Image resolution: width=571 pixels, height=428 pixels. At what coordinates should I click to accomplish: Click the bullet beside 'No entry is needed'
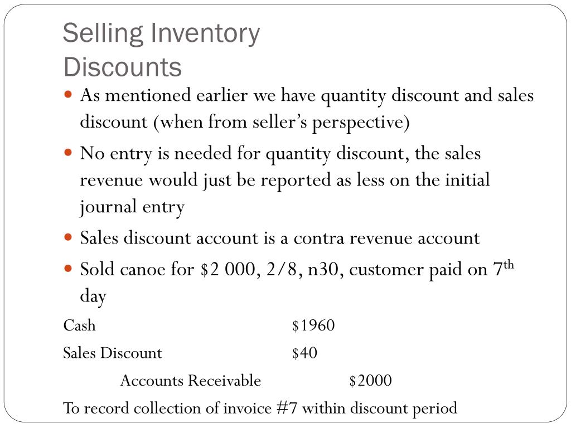click(68, 152)
